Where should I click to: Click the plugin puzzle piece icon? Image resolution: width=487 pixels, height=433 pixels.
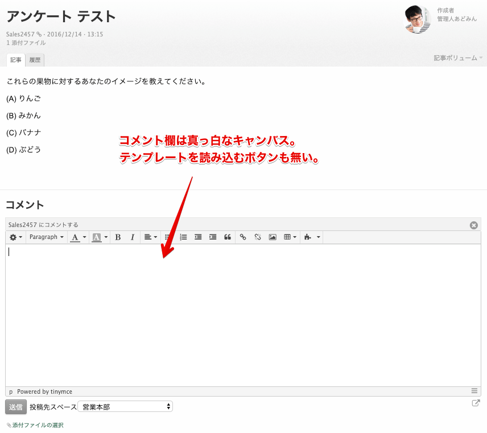(307, 237)
